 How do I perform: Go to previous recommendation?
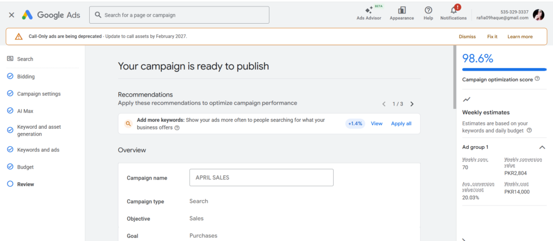(384, 104)
